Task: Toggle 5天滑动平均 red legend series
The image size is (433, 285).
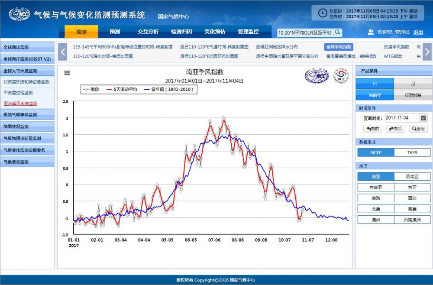Action: pyautogui.click(x=122, y=89)
